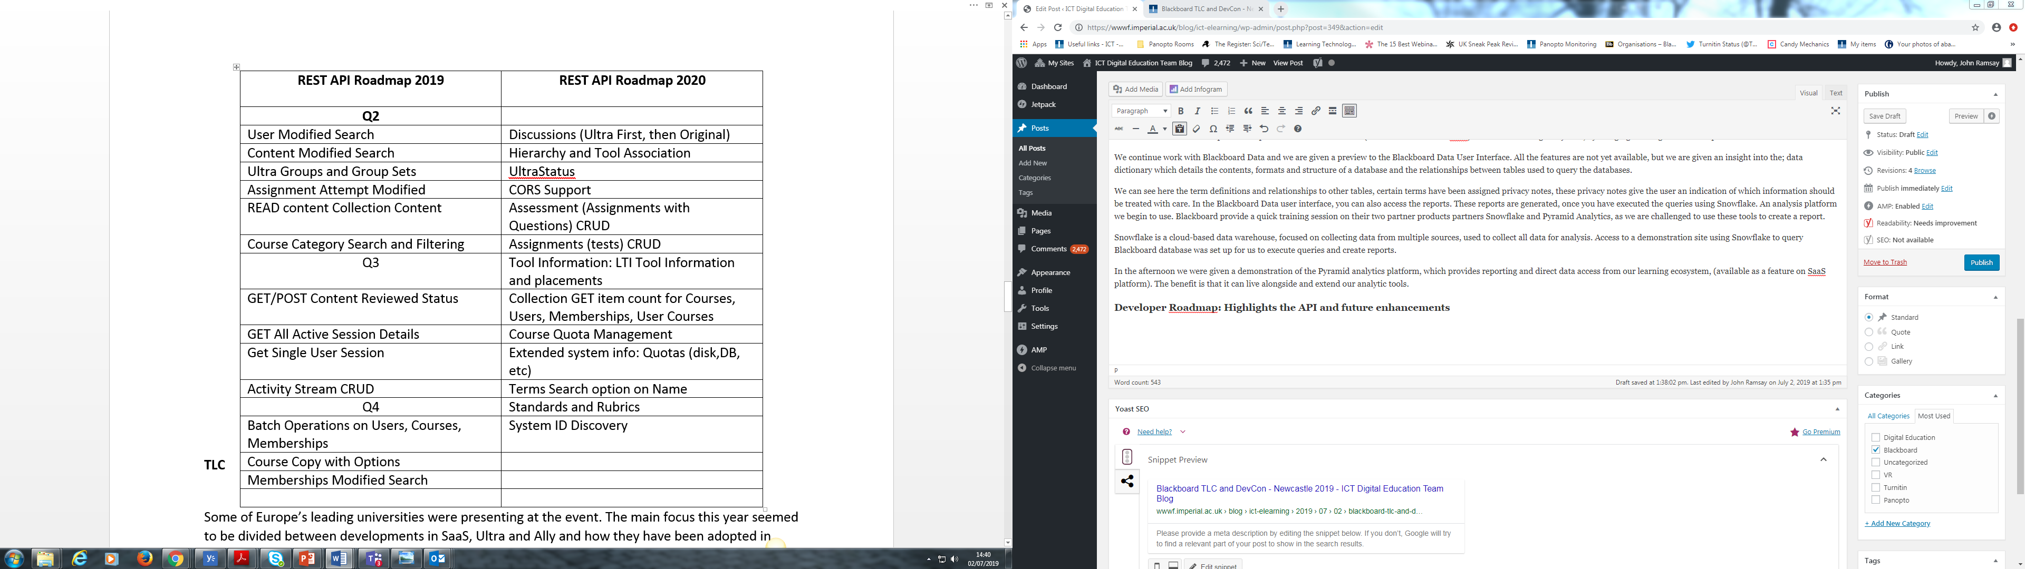The image size is (2025, 569).
Task: Check the Digital Education category
Action: coord(1876,438)
